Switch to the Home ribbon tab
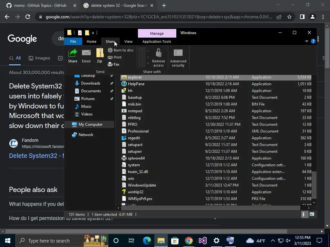Image resolution: width=330 pixels, height=247 pixels. 91,41
